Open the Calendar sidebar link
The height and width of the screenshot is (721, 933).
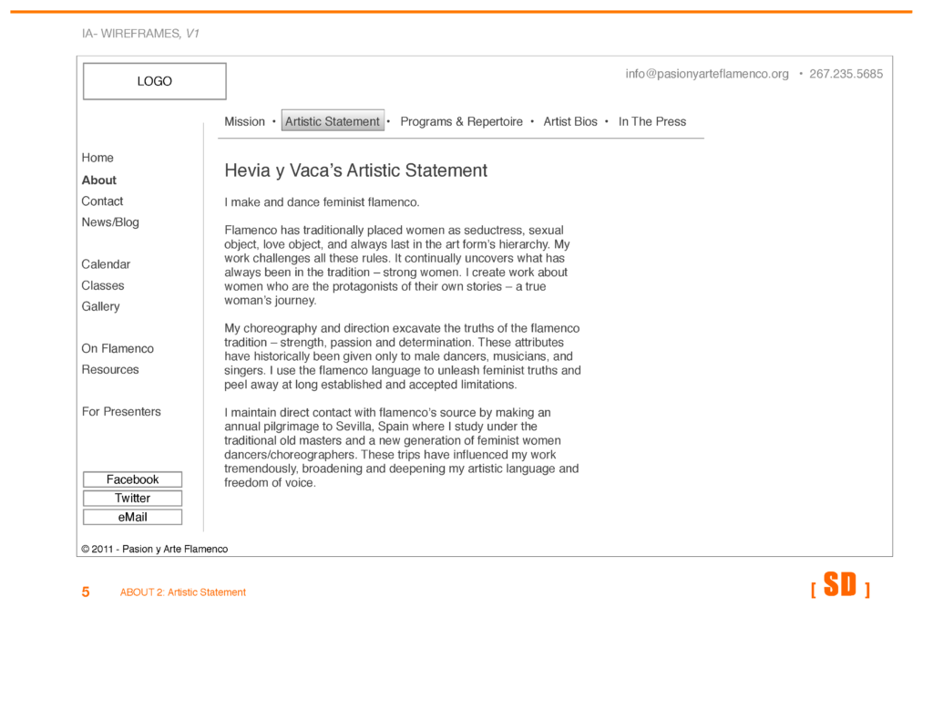(106, 264)
